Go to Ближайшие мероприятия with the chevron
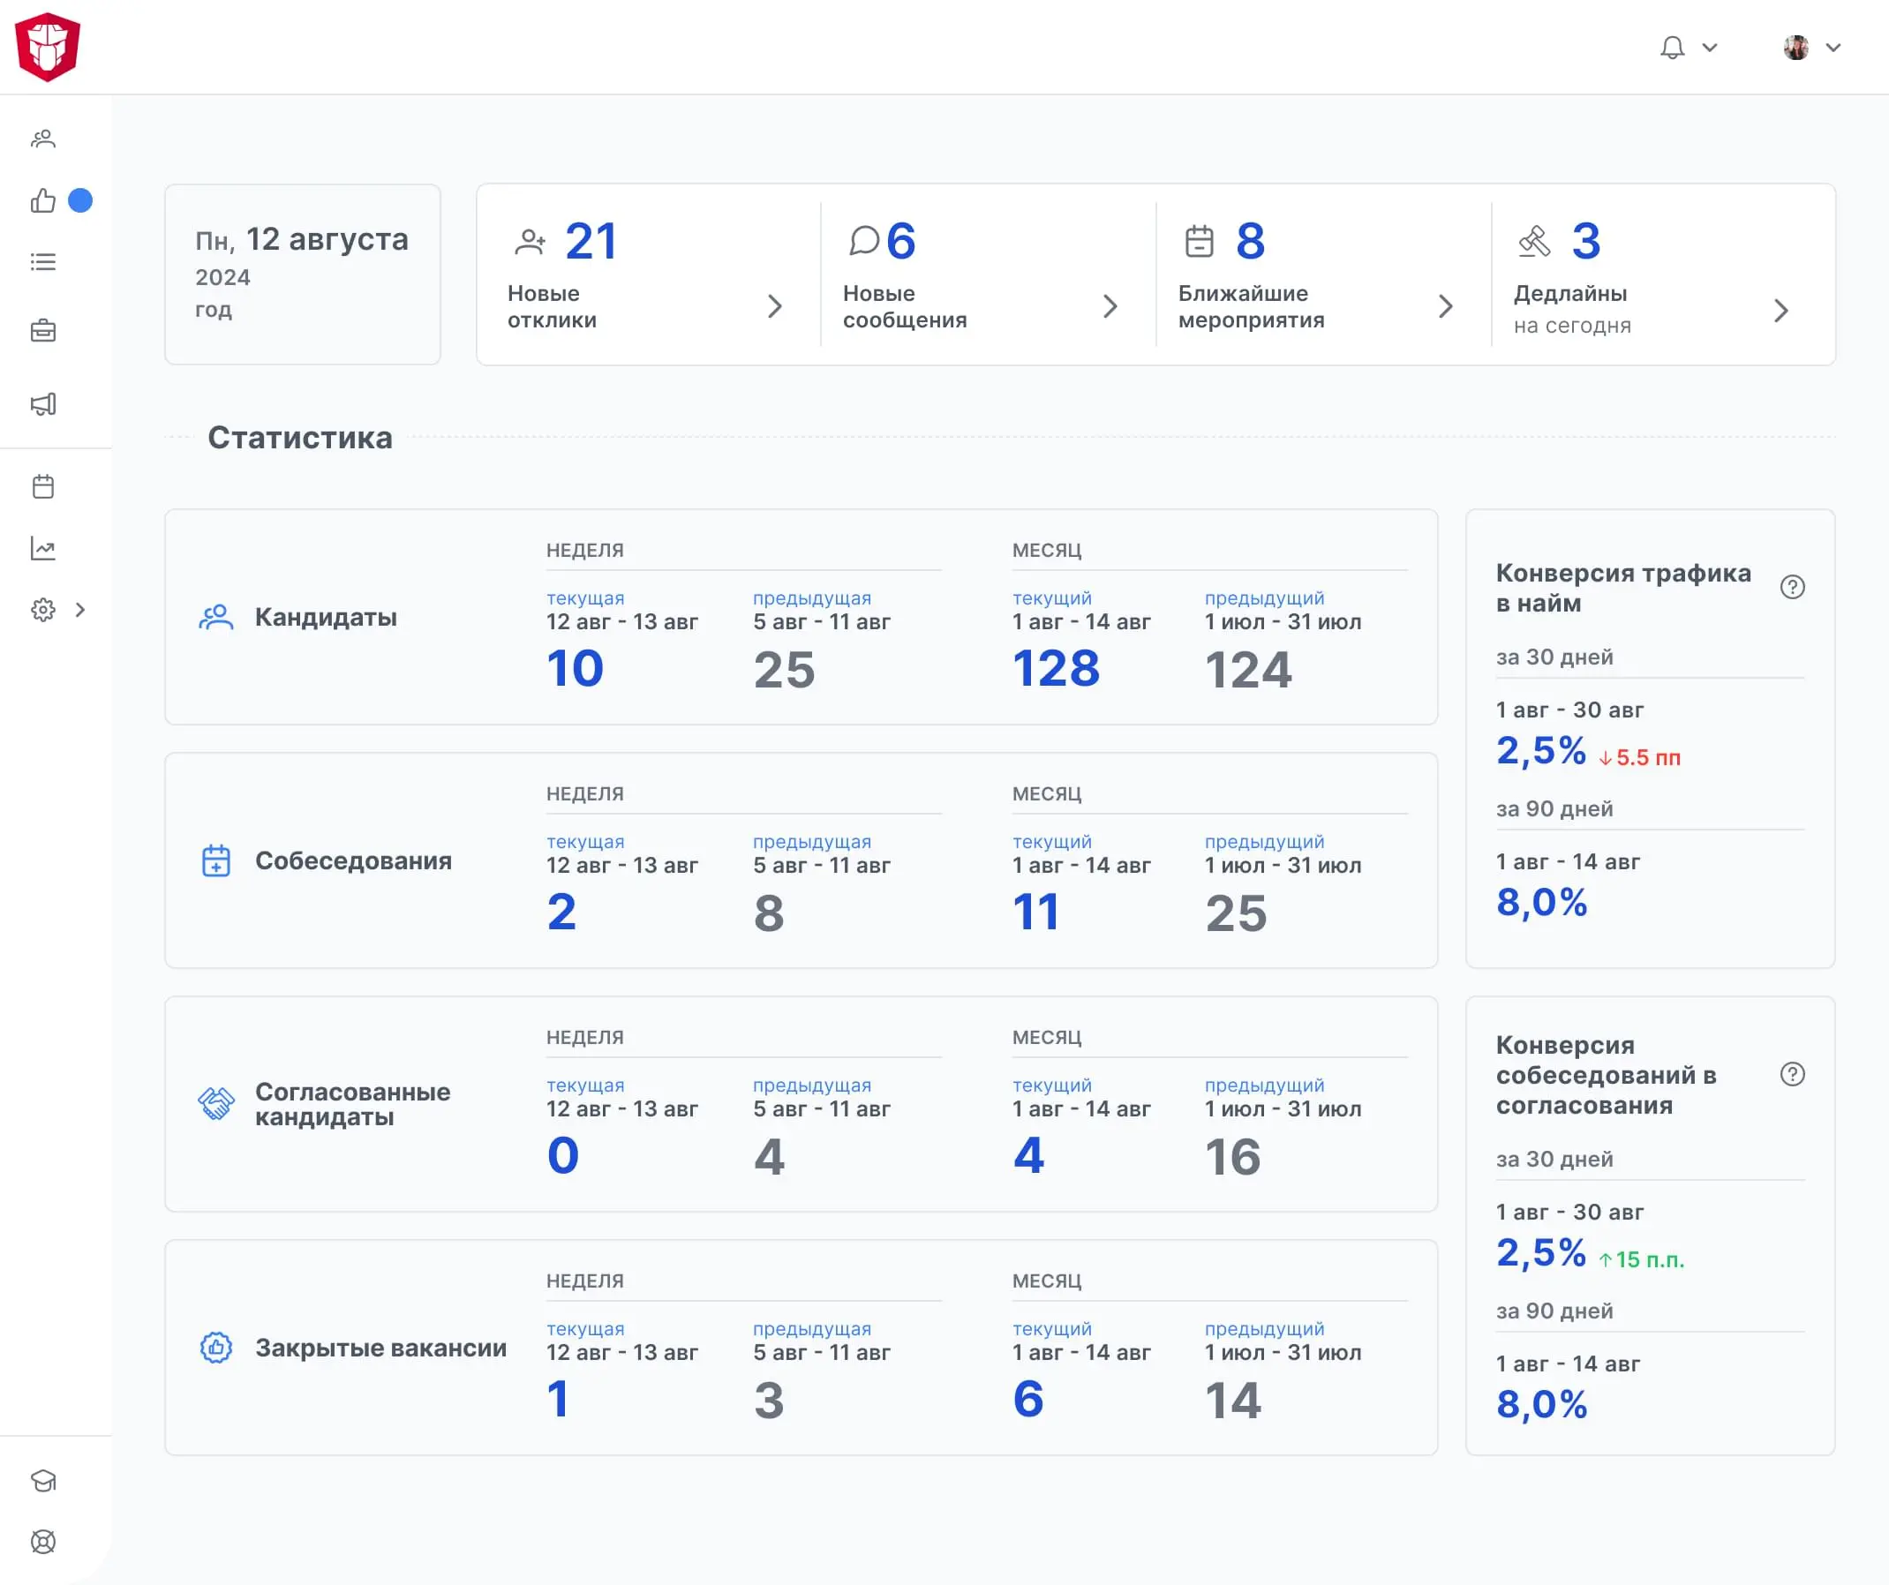The width and height of the screenshot is (1889, 1585). tap(1446, 307)
